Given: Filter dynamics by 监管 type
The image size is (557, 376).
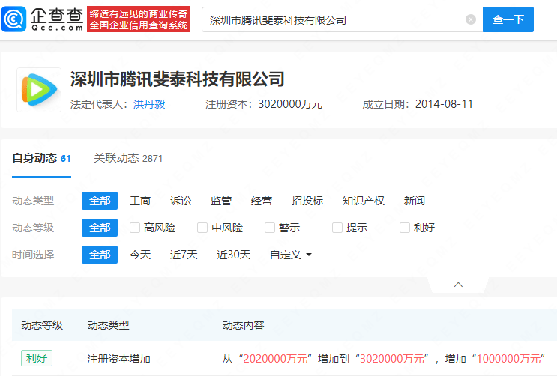Looking at the screenshot, I should coord(221,201).
